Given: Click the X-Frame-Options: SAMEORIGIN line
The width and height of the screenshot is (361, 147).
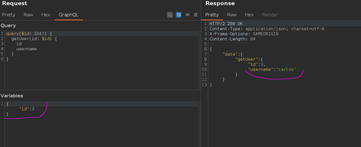Looking at the screenshot, I should coord(244,34).
